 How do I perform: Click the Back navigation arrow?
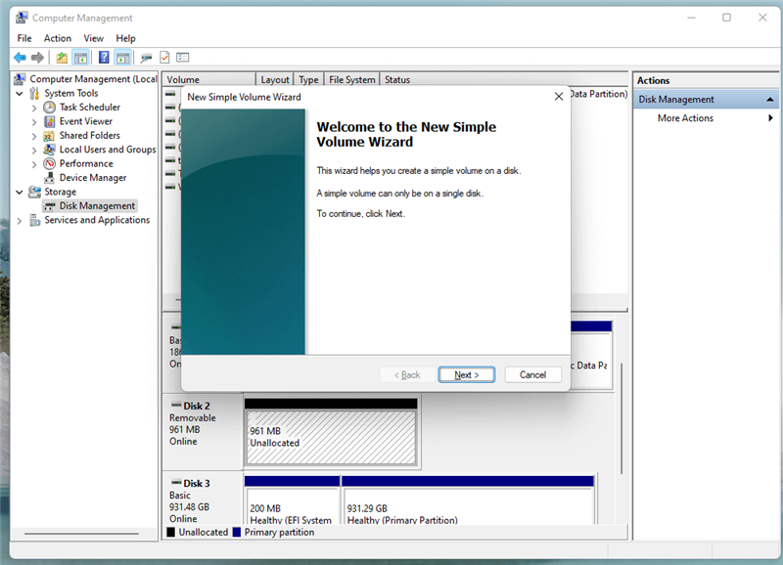tap(19, 57)
